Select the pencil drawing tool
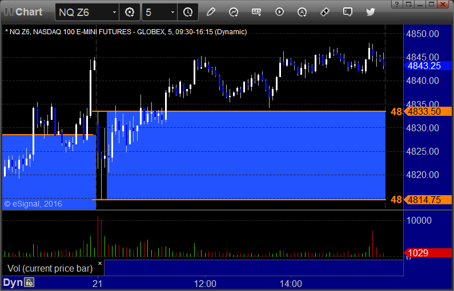 click(x=211, y=12)
